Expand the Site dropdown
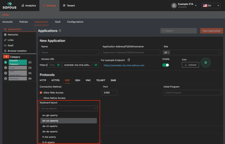The width and height of the screenshot is (225, 144). click(218, 52)
